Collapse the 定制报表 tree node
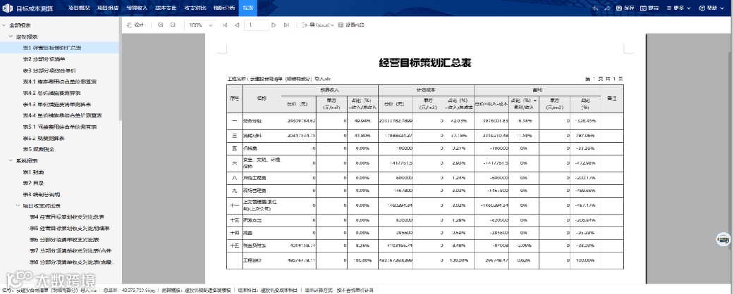Viewport: 734px width, 294px height. pyautogui.click(x=11, y=37)
